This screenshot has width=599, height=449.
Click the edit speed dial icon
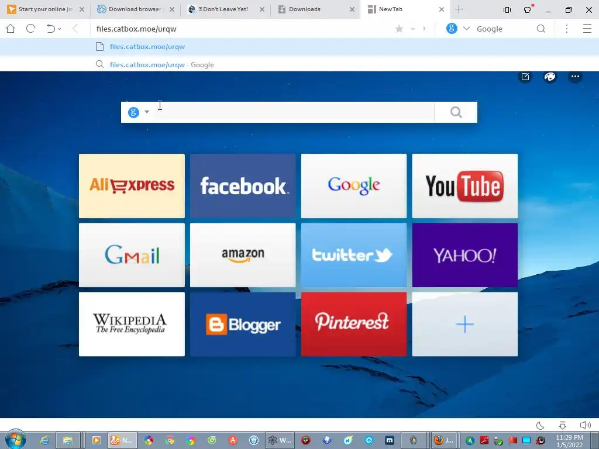coord(525,77)
